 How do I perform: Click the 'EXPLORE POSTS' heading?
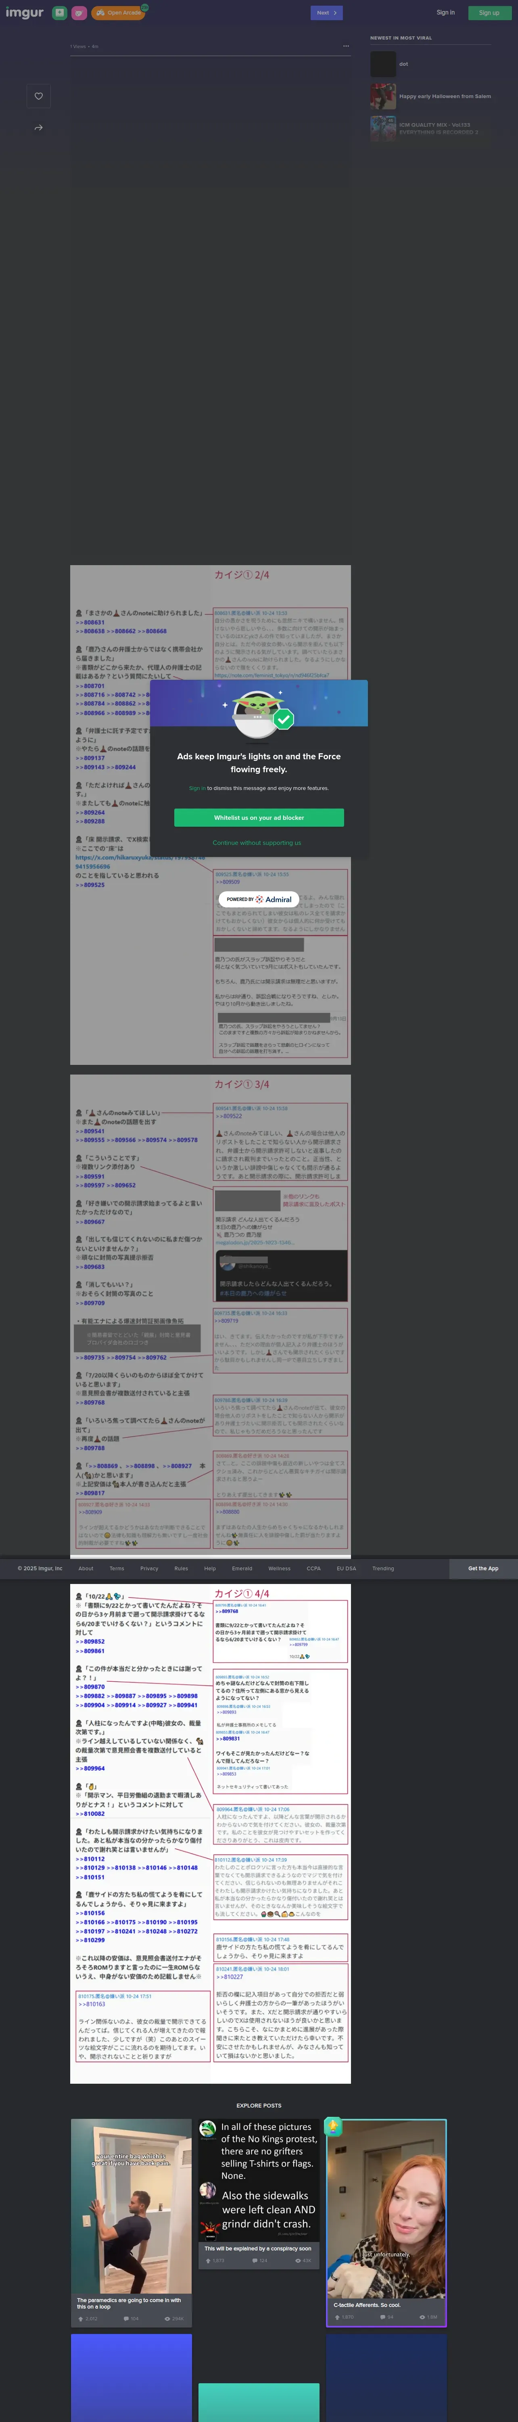tap(259, 2105)
